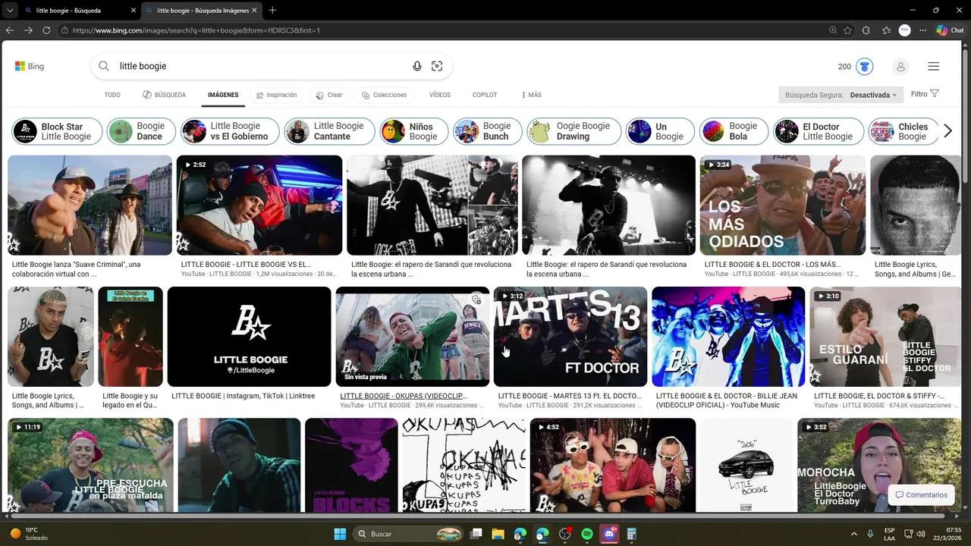The height and width of the screenshot is (546, 971).
Task: Select the El Doctor Little Boogie chip
Action: tap(819, 131)
